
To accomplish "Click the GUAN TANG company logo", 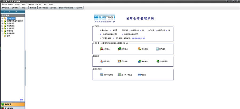I will (104, 17).
